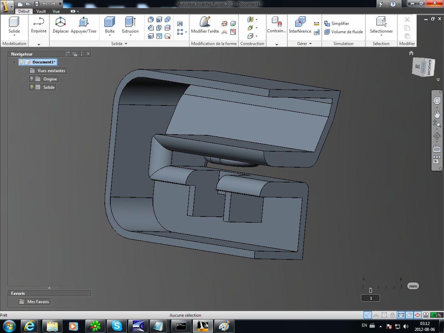Click the Appuyer/Tirer press-pull tool
The width and height of the screenshot is (444, 333).
(x=84, y=25)
